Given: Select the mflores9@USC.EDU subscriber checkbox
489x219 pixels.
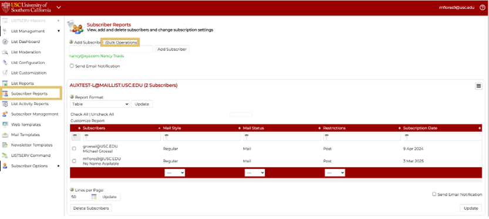Looking at the screenshot, I should pyautogui.click(x=74, y=161).
